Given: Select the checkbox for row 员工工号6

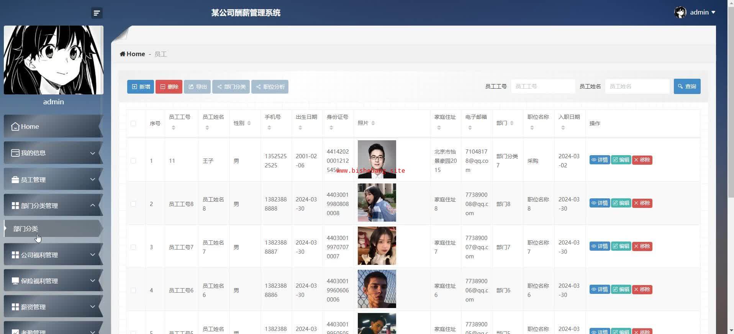Looking at the screenshot, I should [x=133, y=290].
